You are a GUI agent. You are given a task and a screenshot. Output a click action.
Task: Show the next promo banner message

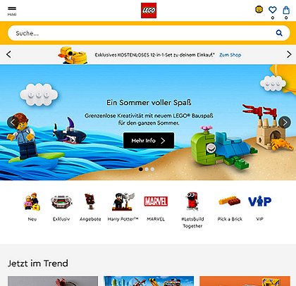(x=289, y=54)
